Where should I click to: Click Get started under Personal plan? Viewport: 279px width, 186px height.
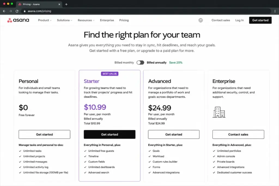coord(44,134)
